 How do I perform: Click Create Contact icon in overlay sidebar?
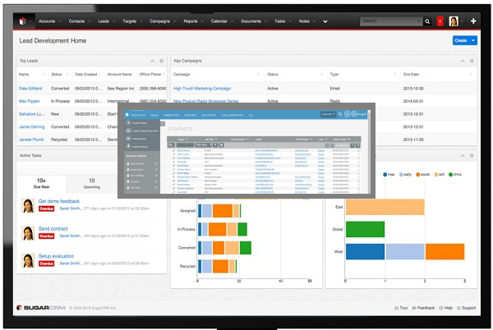[x=128, y=123]
